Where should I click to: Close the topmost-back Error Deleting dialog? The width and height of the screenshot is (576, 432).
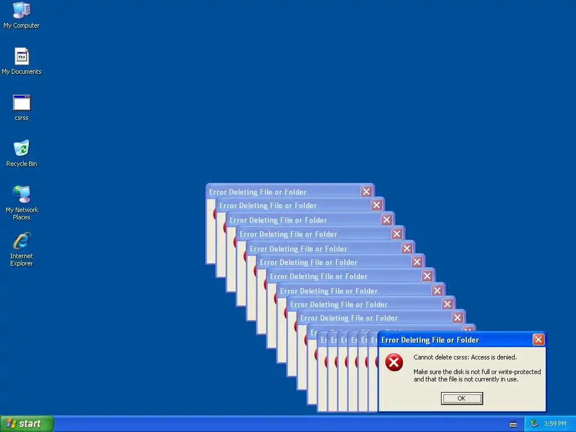(x=366, y=191)
